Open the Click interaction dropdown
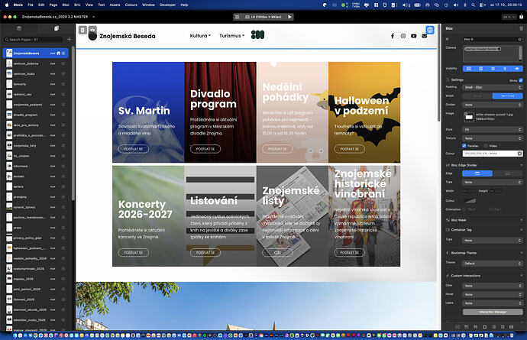527x340 pixels. tap(493, 286)
